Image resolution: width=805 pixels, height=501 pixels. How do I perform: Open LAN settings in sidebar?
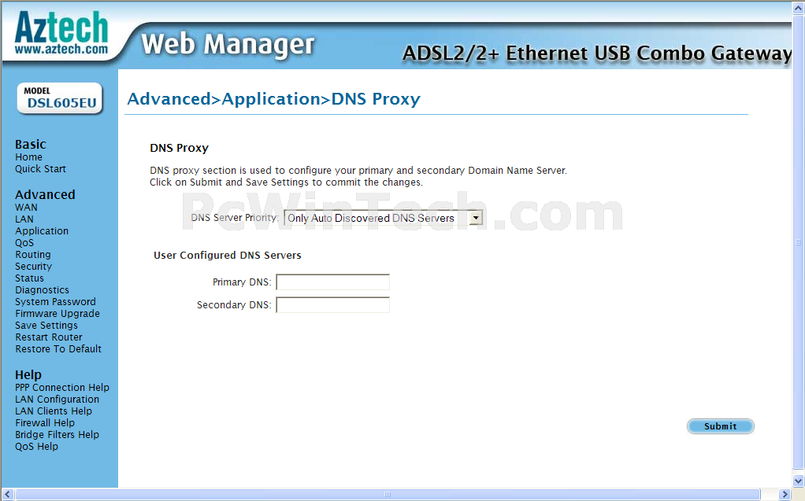click(24, 219)
